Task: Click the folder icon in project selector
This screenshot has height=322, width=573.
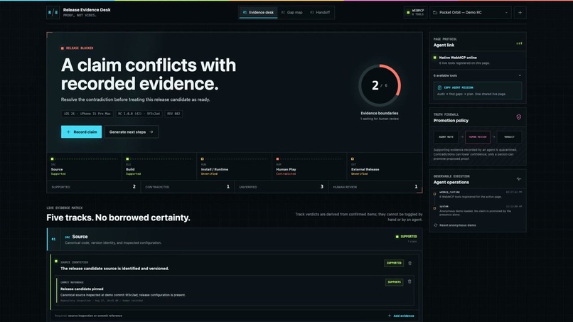Action: pyautogui.click(x=435, y=12)
